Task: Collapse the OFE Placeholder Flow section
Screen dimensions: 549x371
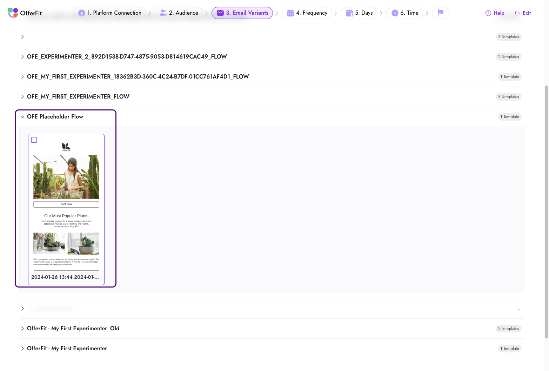Action: [22, 116]
